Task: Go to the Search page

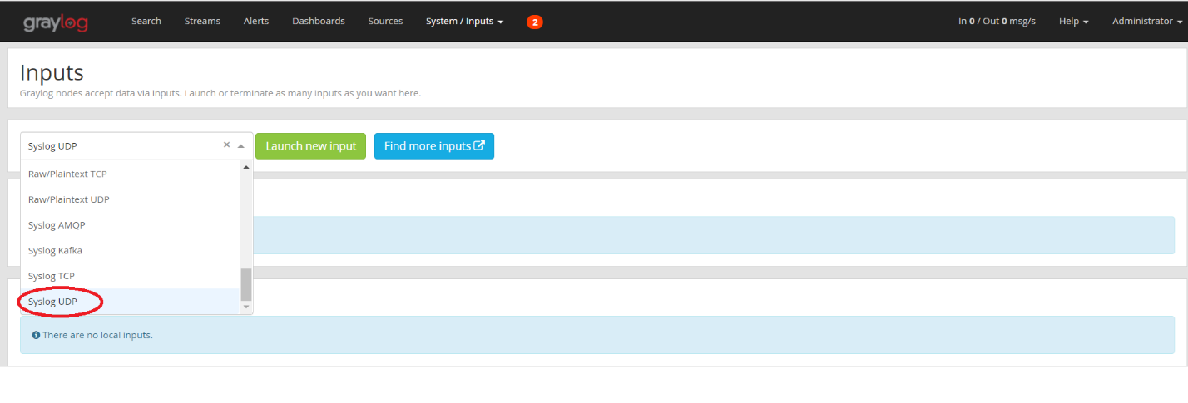Action: pos(146,22)
